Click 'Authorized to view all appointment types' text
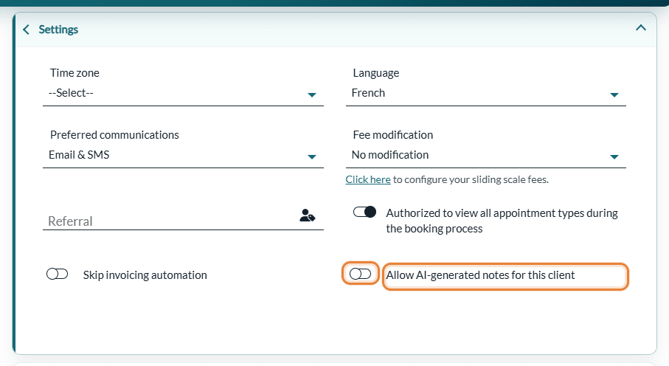The image size is (669, 366). point(502,221)
